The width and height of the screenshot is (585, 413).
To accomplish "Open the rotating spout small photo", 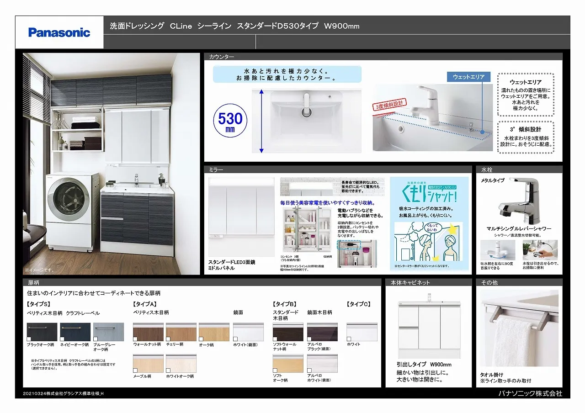I will 498,250.
